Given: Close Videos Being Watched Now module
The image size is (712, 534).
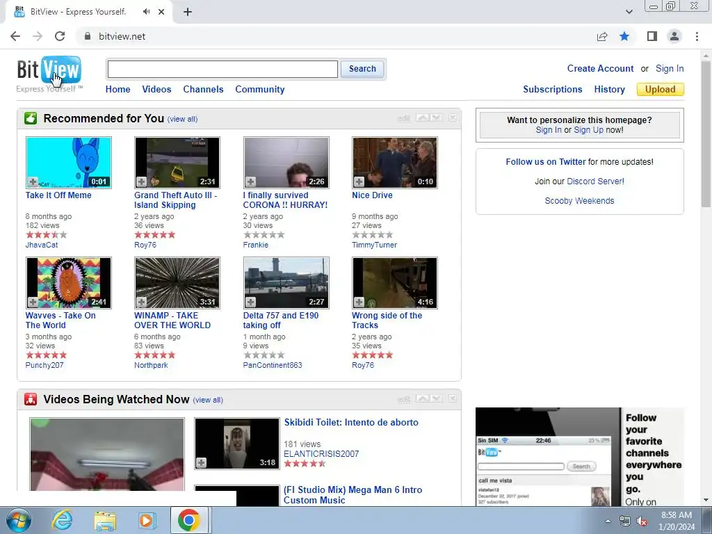Looking at the screenshot, I should [453, 398].
